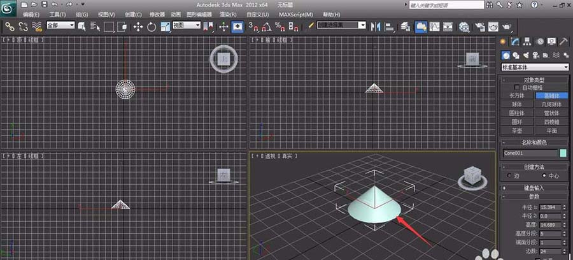Activate the Select and Move tool
Viewport: 573px width, 260px height.
point(138,27)
